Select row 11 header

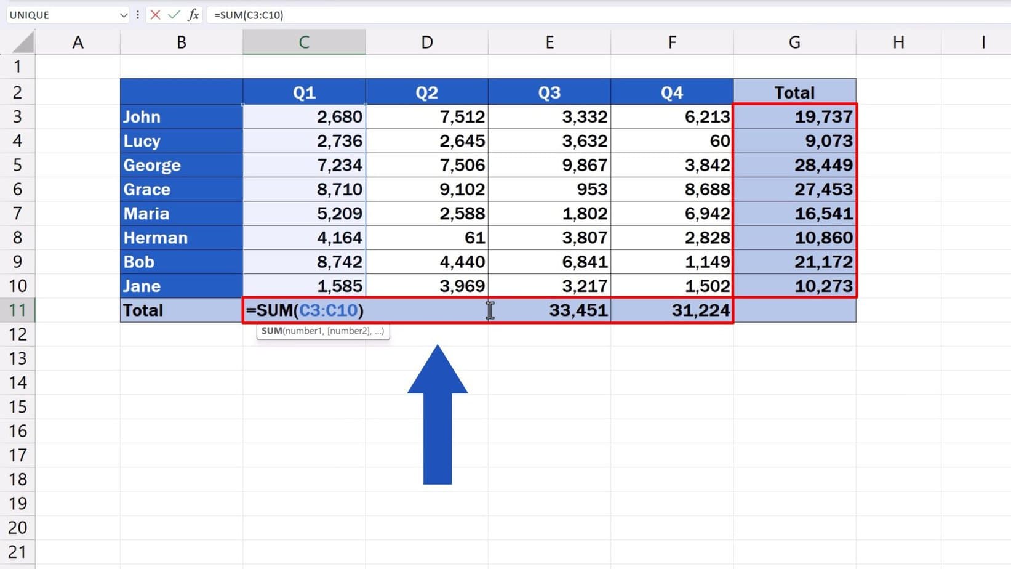pyautogui.click(x=18, y=310)
